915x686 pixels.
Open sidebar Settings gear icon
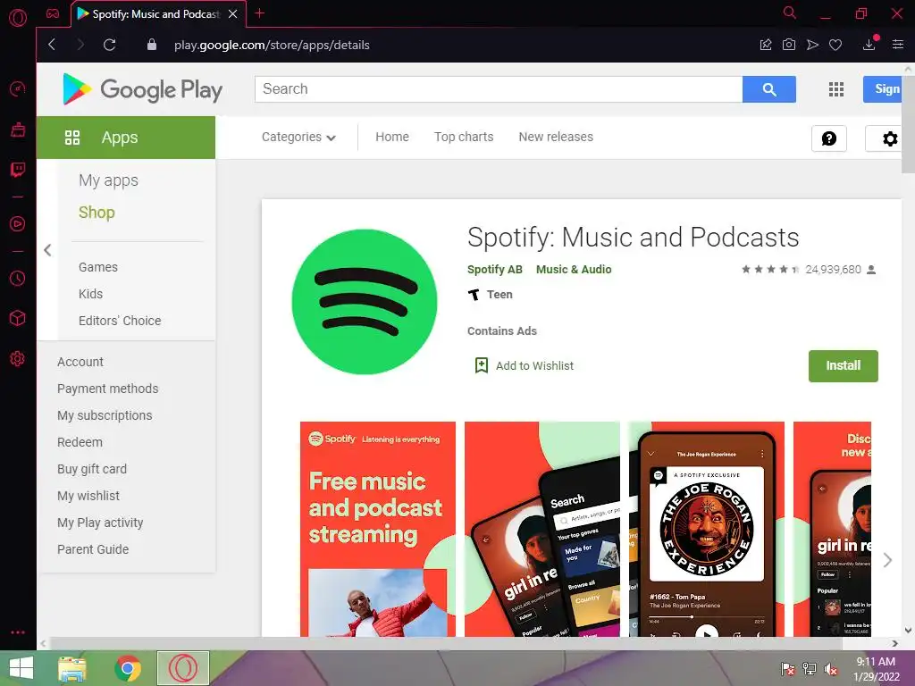(18, 358)
